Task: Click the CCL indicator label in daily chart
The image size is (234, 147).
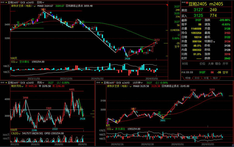Action: (x=13, y=62)
